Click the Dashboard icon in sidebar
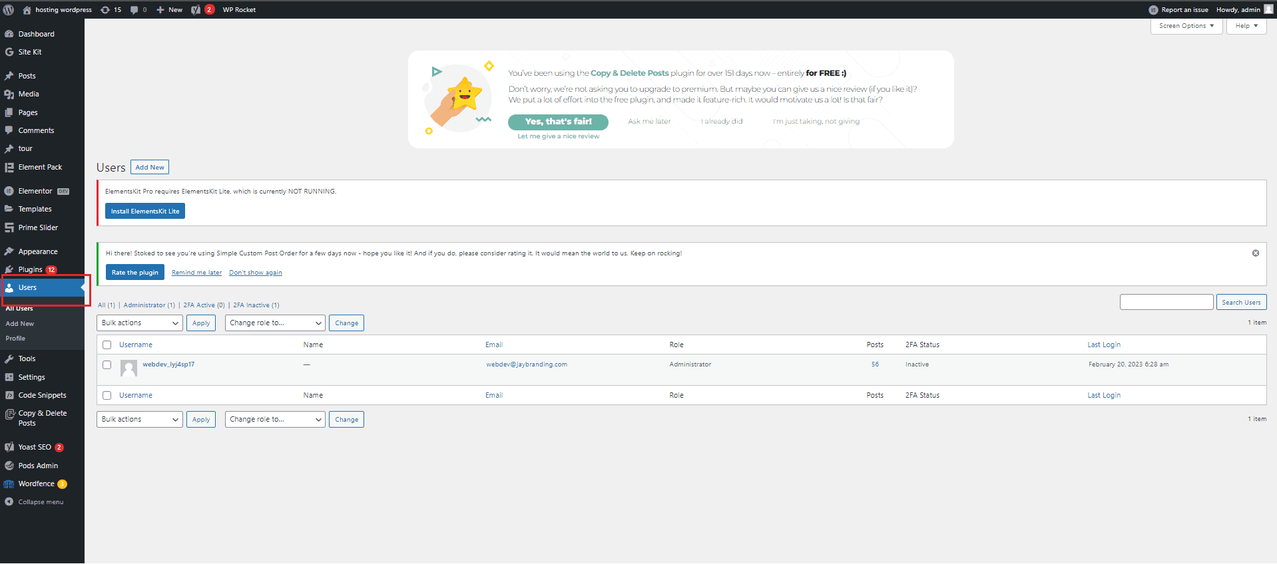 (x=9, y=34)
